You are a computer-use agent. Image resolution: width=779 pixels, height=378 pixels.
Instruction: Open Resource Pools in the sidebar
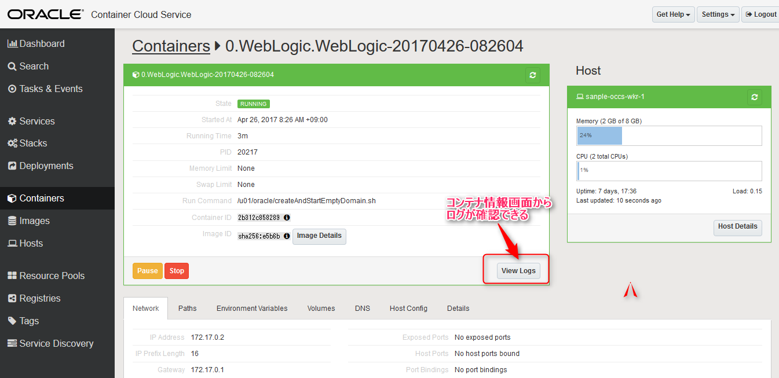(46, 276)
